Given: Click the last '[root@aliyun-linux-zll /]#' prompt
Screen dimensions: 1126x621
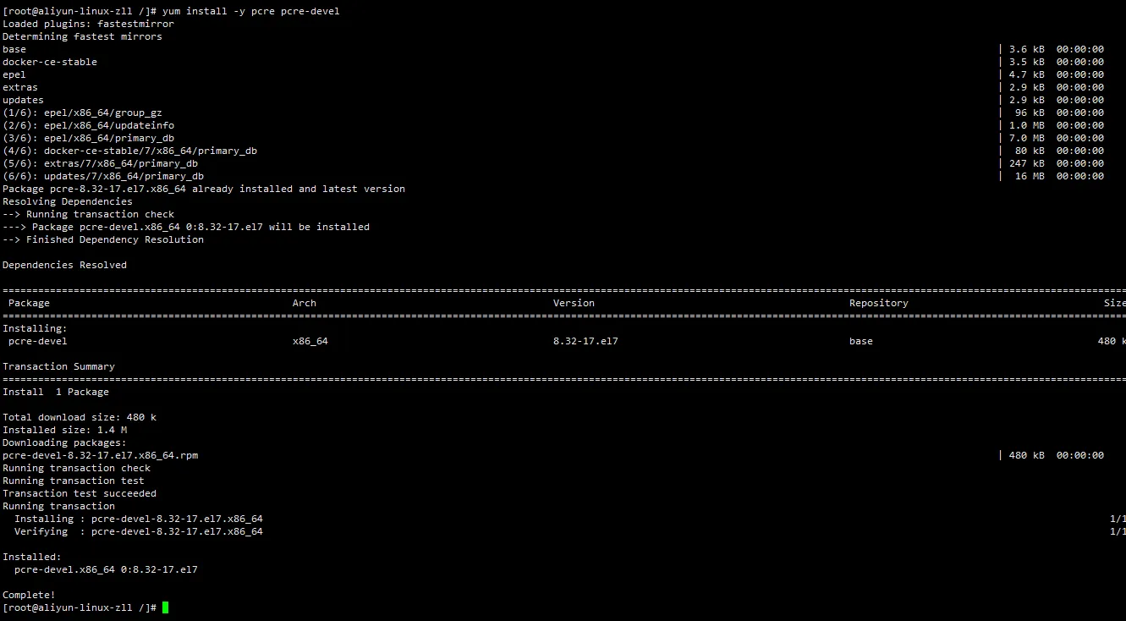Looking at the screenshot, I should [x=80, y=607].
